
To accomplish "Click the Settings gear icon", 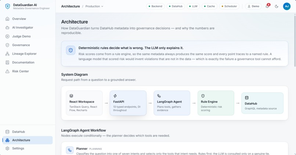I will pyautogui.click(x=7, y=148).
